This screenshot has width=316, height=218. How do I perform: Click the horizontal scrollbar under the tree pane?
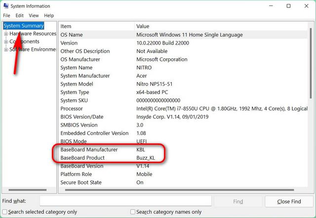tap(28, 190)
